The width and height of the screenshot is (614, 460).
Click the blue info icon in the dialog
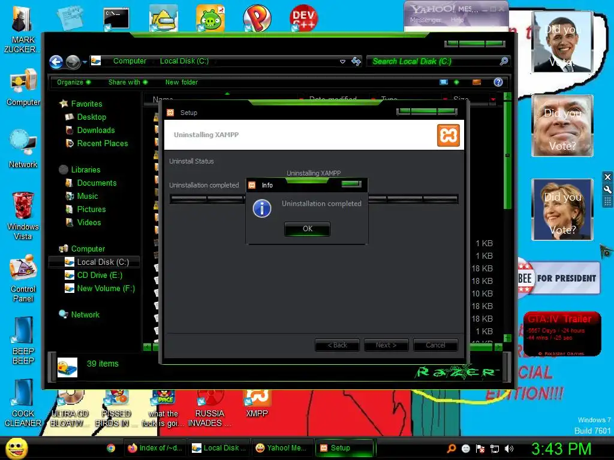(262, 208)
